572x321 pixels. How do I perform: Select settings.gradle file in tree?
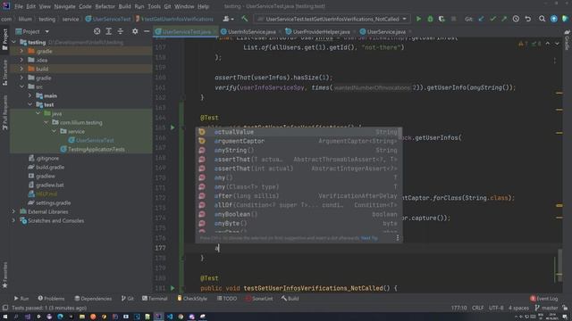pyautogui.click(x=53, y=202)
